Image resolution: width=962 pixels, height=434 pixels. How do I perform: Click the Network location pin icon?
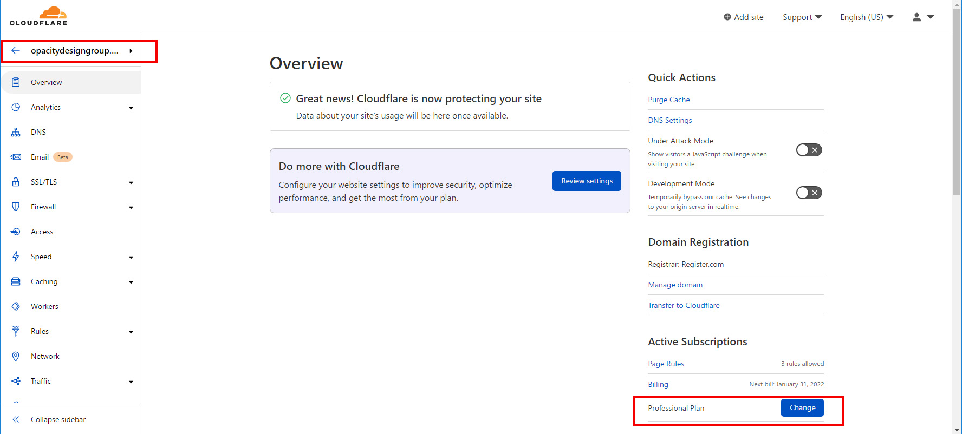click(16, 356)
